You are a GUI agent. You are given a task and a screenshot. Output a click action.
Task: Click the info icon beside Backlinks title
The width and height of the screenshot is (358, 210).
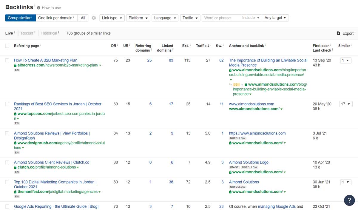click(35, 6)
